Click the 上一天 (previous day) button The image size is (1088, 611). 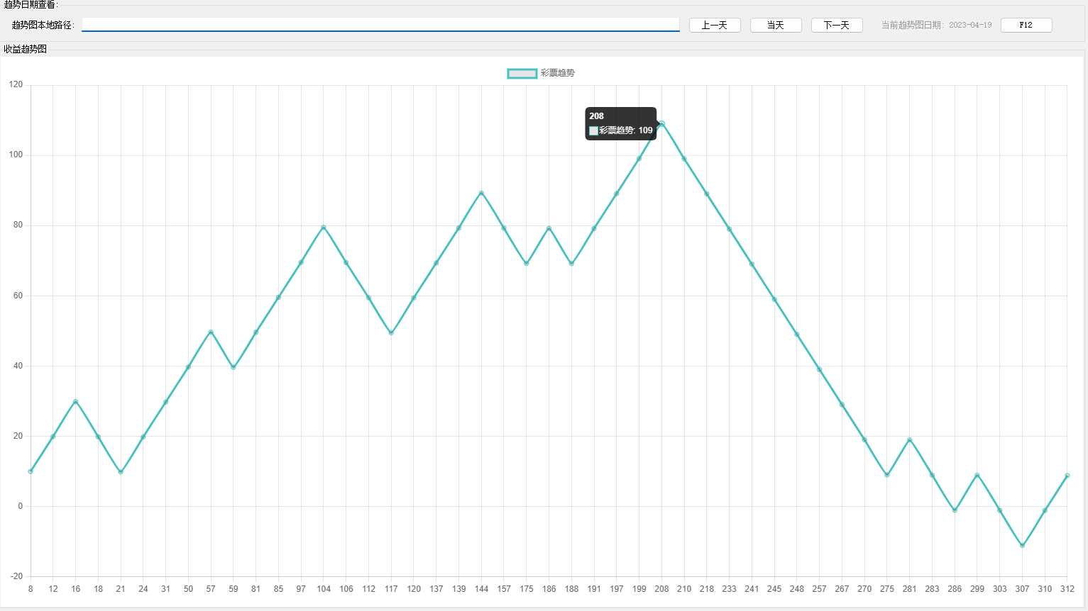click(715, 26)
